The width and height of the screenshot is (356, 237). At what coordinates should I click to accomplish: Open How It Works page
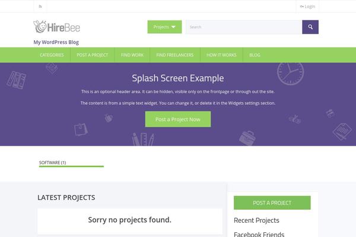click(221, 55)
